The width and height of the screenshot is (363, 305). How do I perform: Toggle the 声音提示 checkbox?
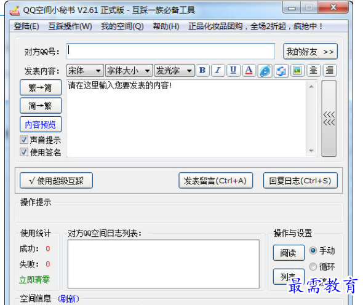pos(24,140)
